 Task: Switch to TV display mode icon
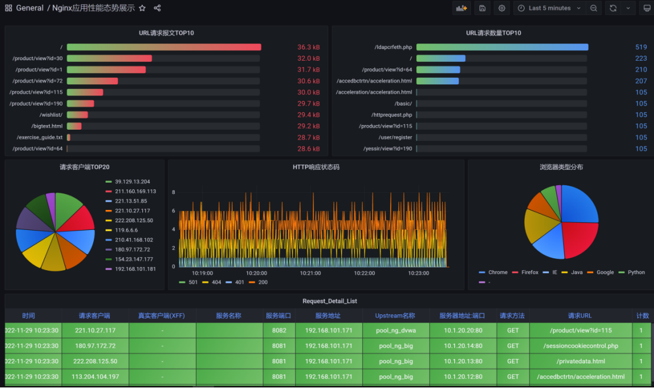pyautogui.click(x=647, y=8)
